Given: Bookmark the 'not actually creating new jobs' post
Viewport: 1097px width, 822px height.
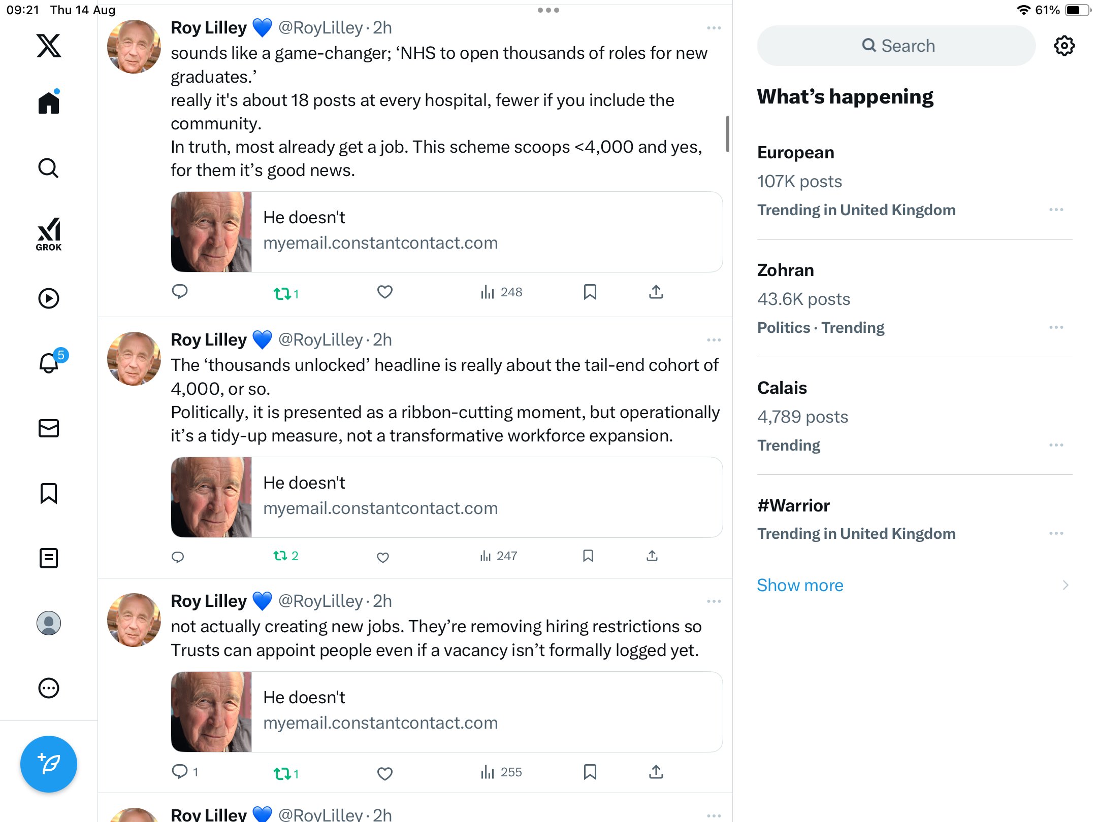Looking at the screenshot, I should pyautogui.click(x=590, y=772).
